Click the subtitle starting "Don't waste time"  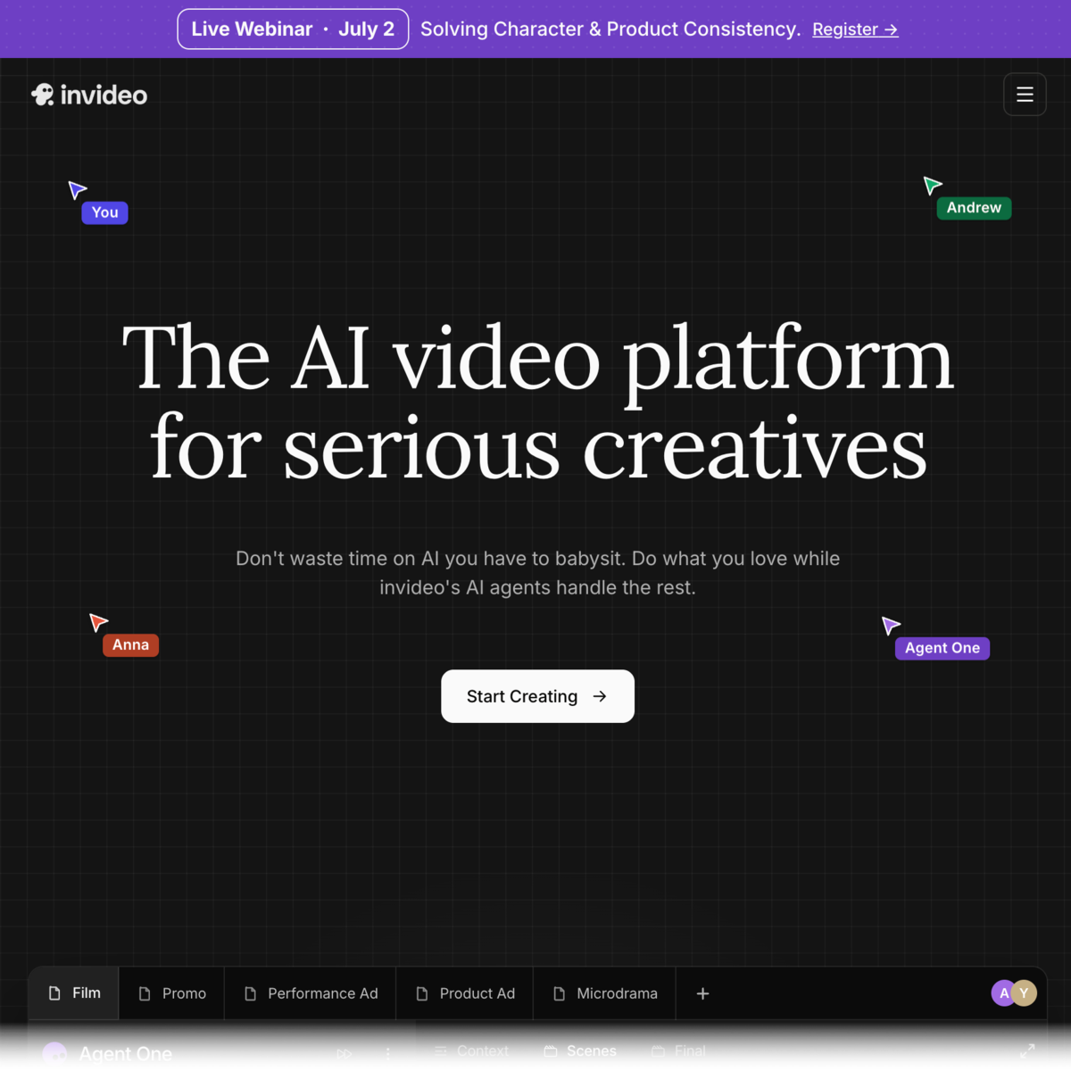pos(537,573)
